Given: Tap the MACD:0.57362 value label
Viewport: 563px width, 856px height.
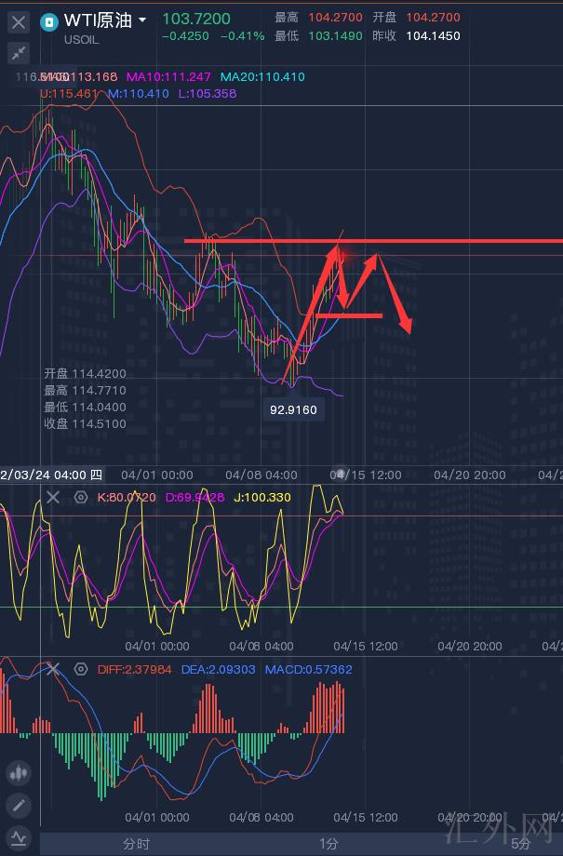Looking at the screenshot, I should 309,669.
